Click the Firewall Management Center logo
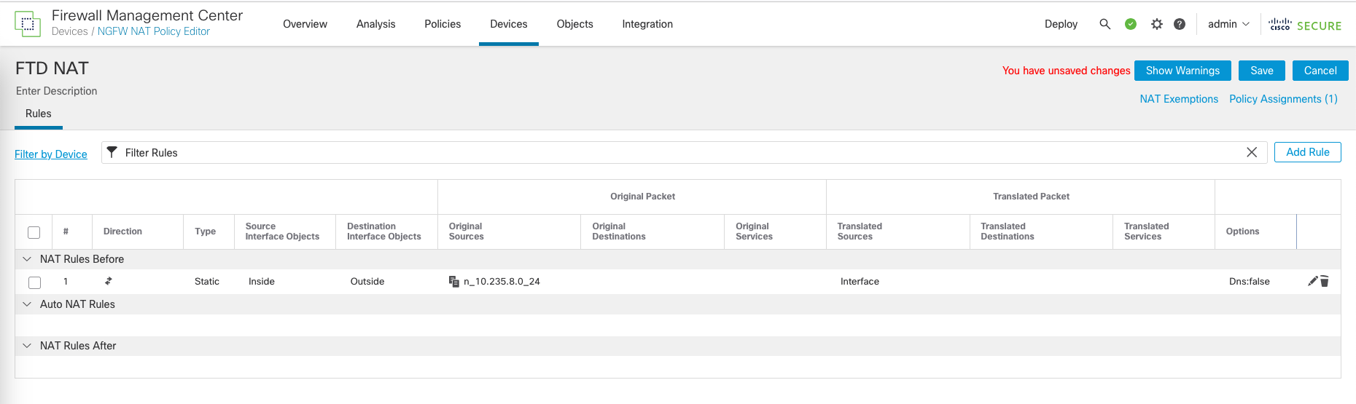This screenshot has width=1356, height=404. (28, 23)
